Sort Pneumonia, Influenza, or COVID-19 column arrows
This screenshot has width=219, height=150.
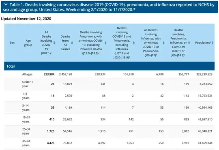(x=189, y=43)
